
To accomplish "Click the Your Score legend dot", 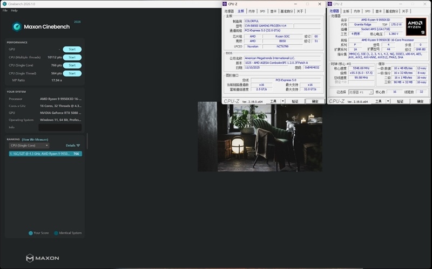I will click(31, 233).
